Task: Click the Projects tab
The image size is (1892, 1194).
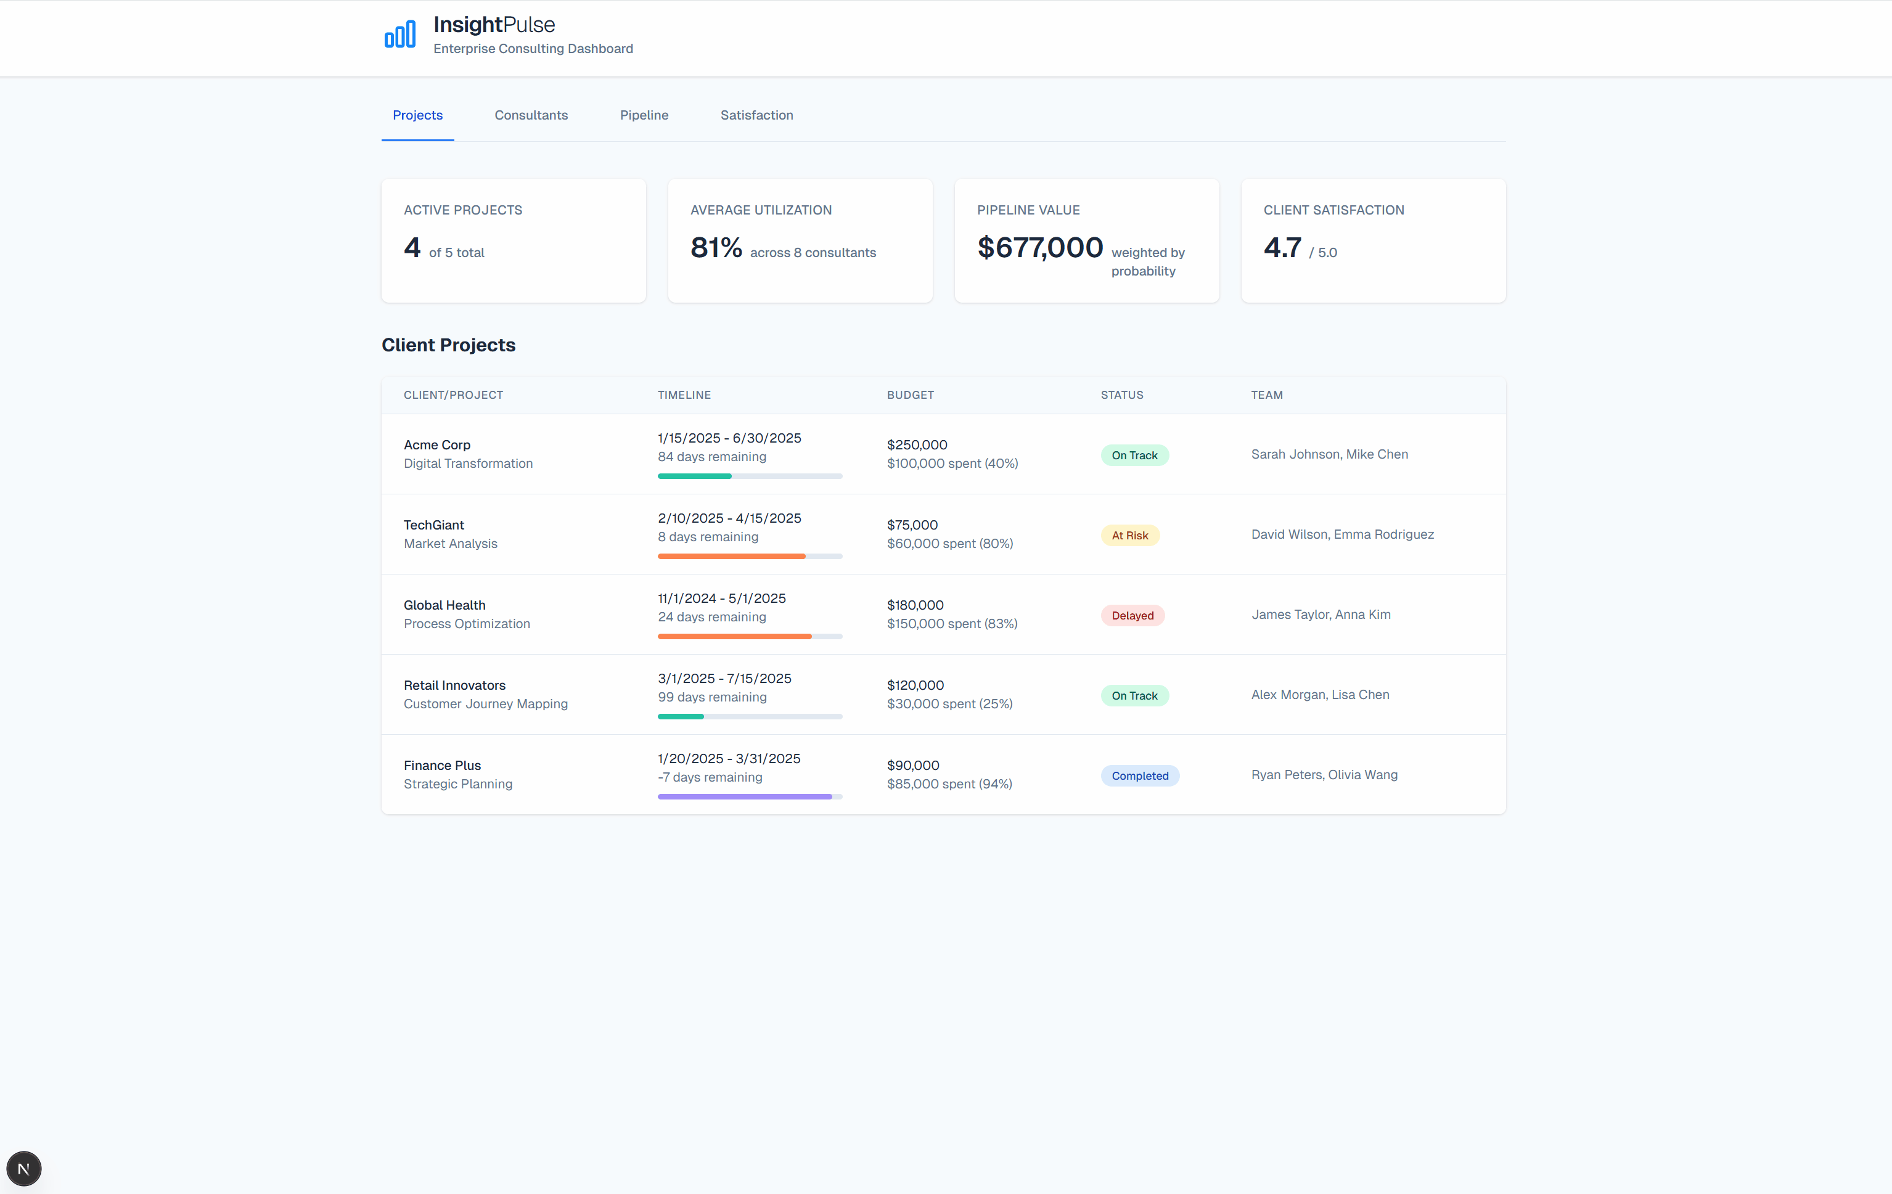Action: pyautogui.click(x=417, y=115)
